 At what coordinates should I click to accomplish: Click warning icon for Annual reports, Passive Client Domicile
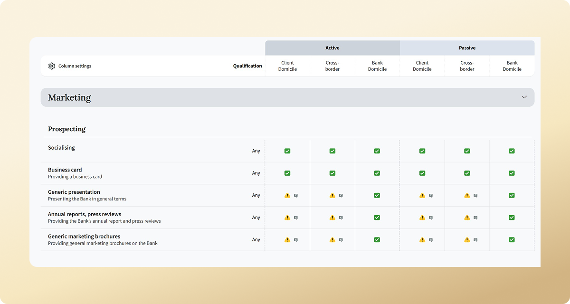(422, 218)
